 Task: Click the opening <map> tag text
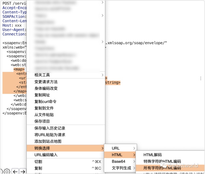[x=19, y=69]
